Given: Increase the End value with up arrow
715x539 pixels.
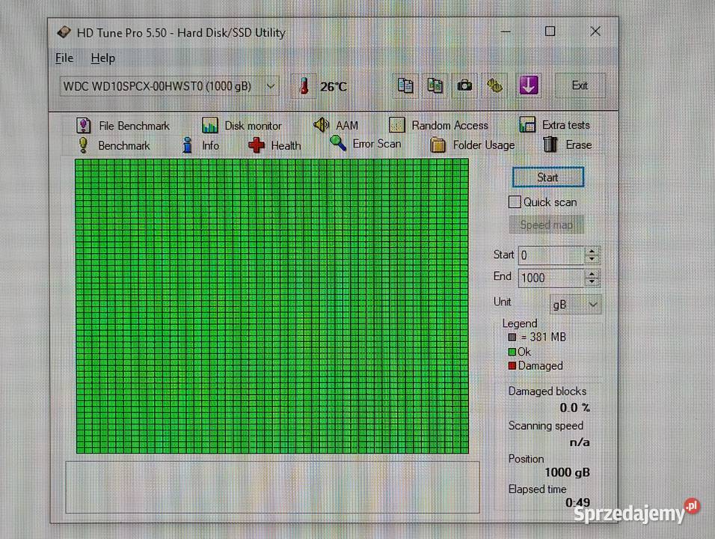Looking at the screenshot, I should coord(592,274).
